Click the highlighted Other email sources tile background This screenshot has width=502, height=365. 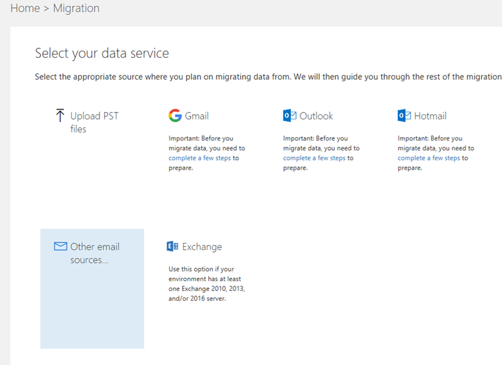coord(92,307)
